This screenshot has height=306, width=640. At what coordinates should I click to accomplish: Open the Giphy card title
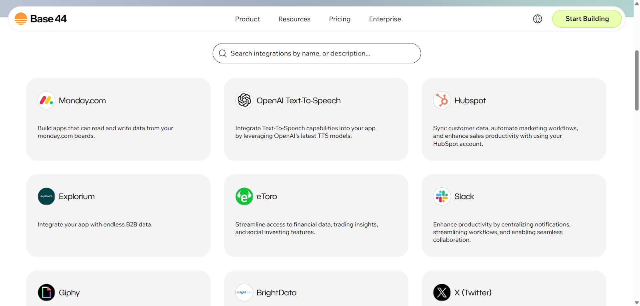click(69, 293)
